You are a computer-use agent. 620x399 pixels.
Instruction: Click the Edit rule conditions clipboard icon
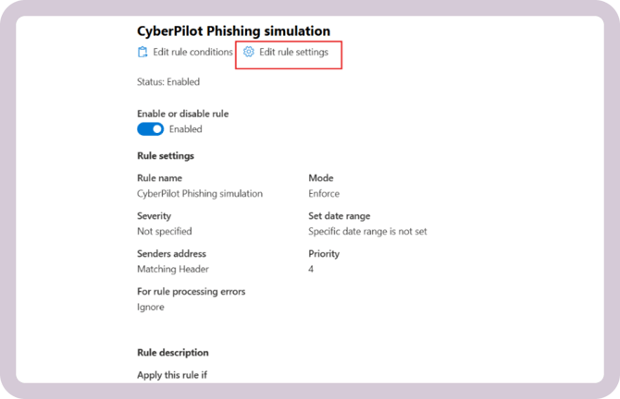tap(143, 53)
